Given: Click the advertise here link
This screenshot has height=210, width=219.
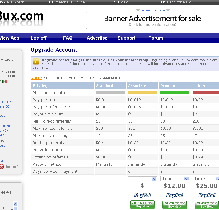Looking at the screenshot, I should tap(153, 10).
